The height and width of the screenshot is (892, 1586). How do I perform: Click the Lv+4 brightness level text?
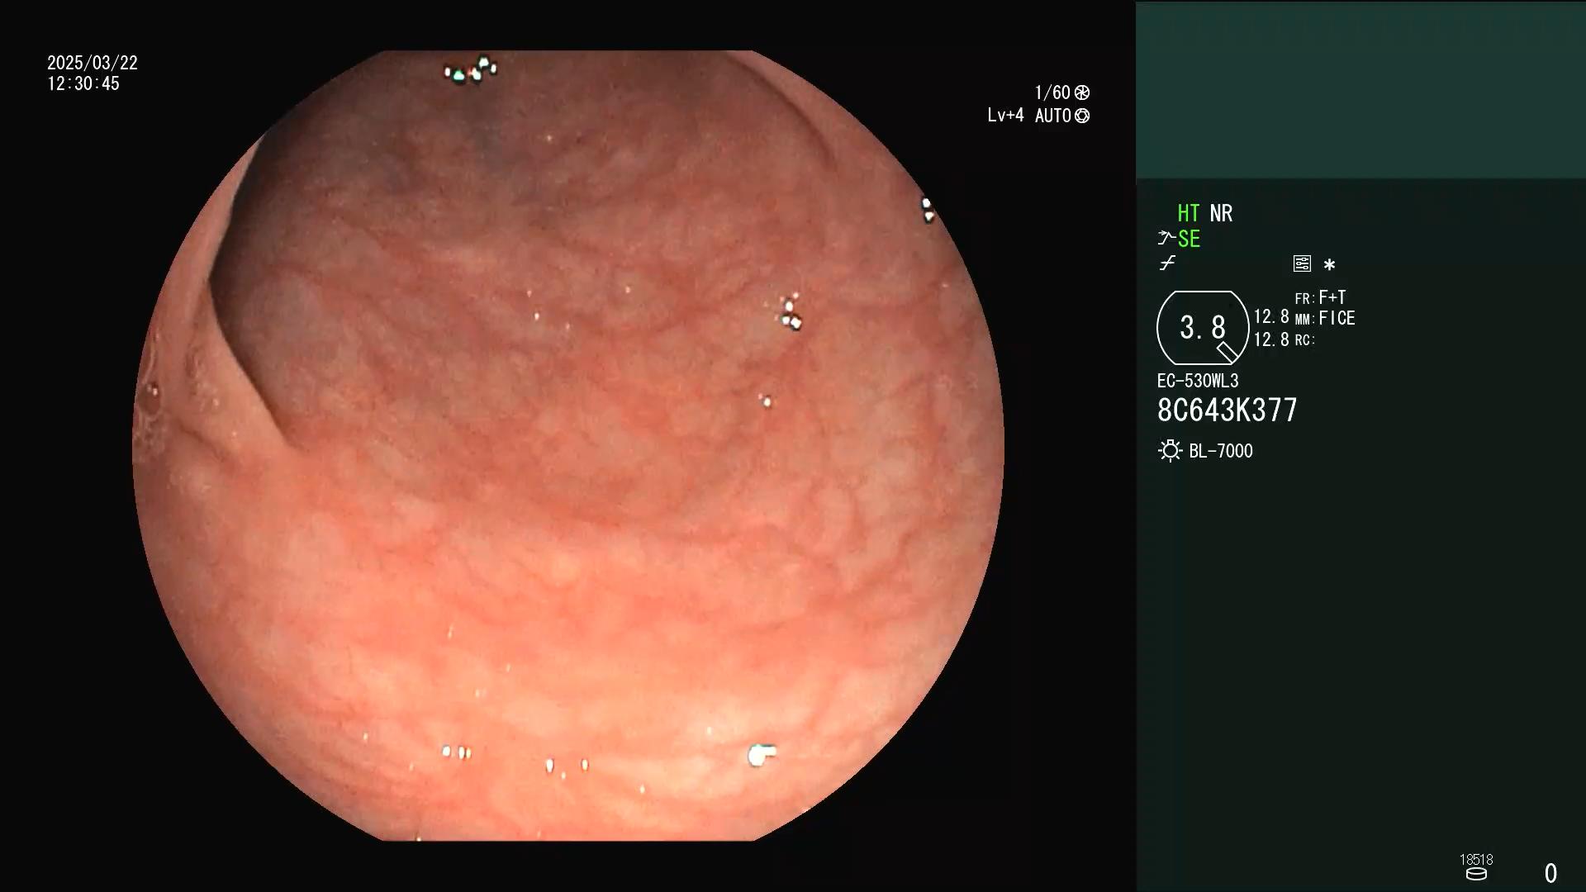pos(1005,116)
